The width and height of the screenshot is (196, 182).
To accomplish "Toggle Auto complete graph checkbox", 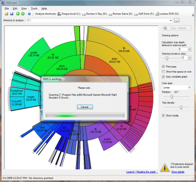I will (163, 77).
